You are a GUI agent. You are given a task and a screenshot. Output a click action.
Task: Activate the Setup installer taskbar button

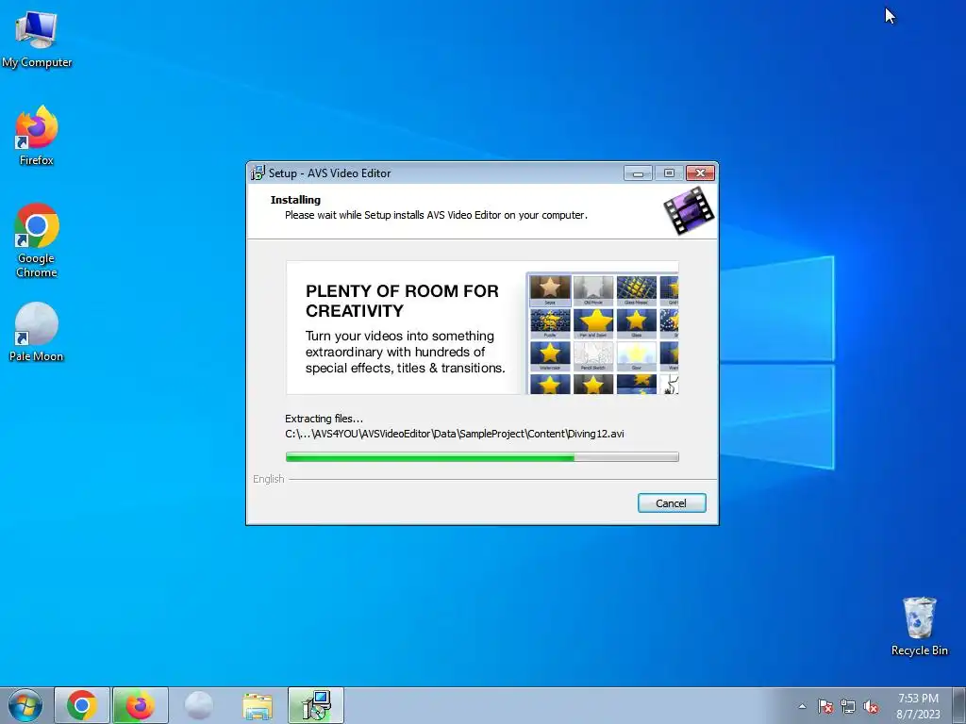pos(316,705)
